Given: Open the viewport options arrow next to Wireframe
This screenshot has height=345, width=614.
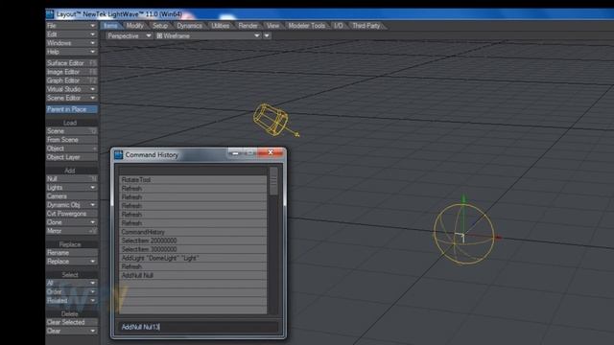Looking at the screenshot, I should click(267, 35).
